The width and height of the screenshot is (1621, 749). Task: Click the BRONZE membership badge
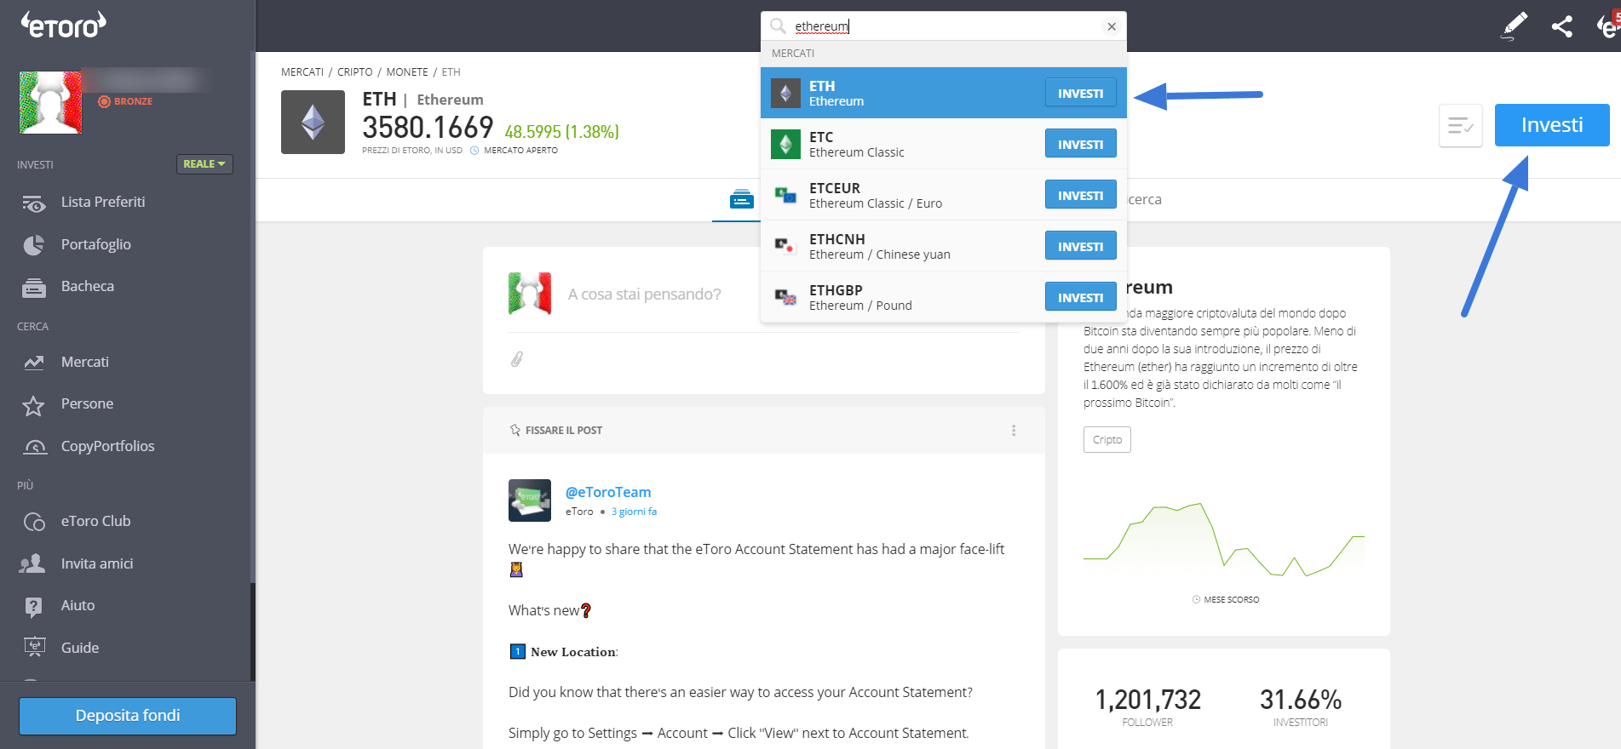coord(125,101)
